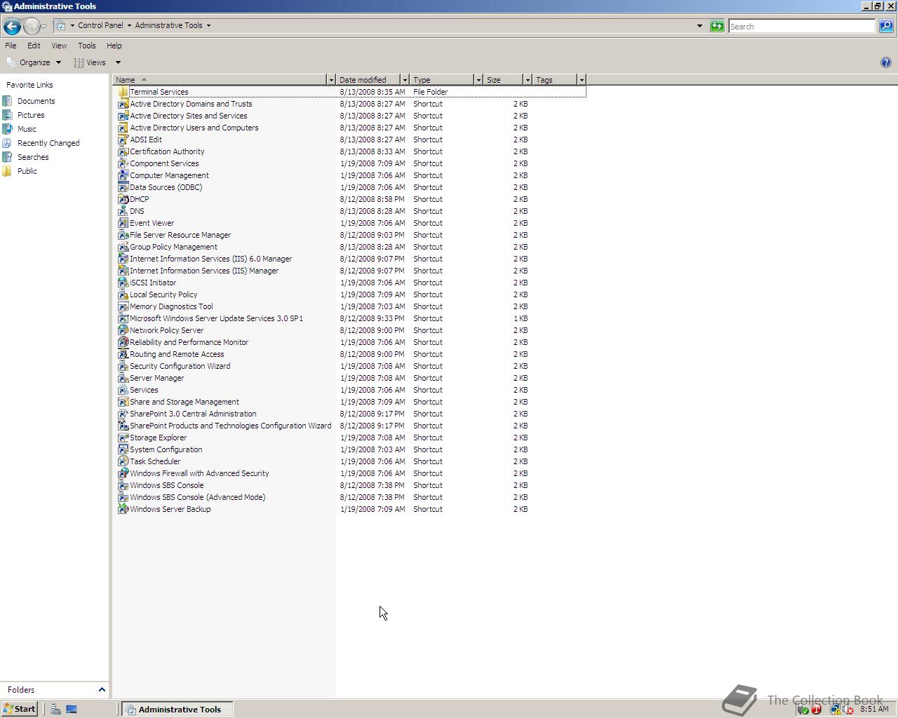Expand the Folders pane chevron
Viewport: 898px width, 718px height.
click(x=102, y=690)
